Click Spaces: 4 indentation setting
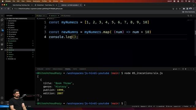Screen dimensions: 196x110 pyautogui.click(x=144, y=106)
